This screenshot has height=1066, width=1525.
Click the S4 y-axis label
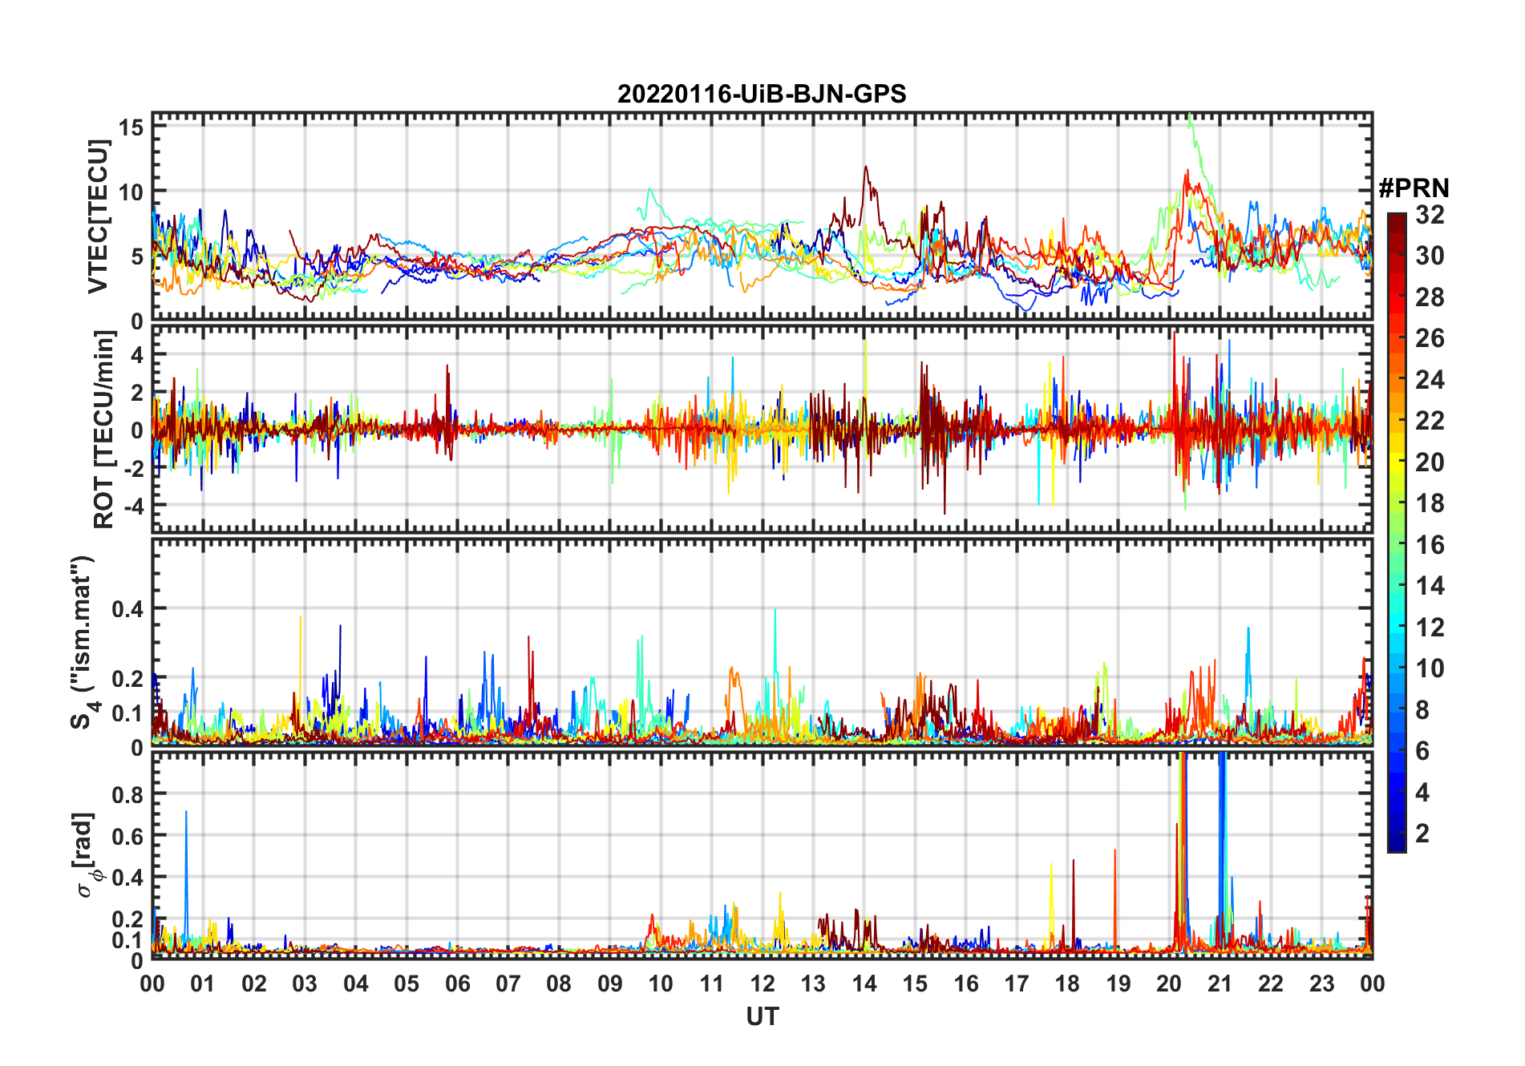82,643
